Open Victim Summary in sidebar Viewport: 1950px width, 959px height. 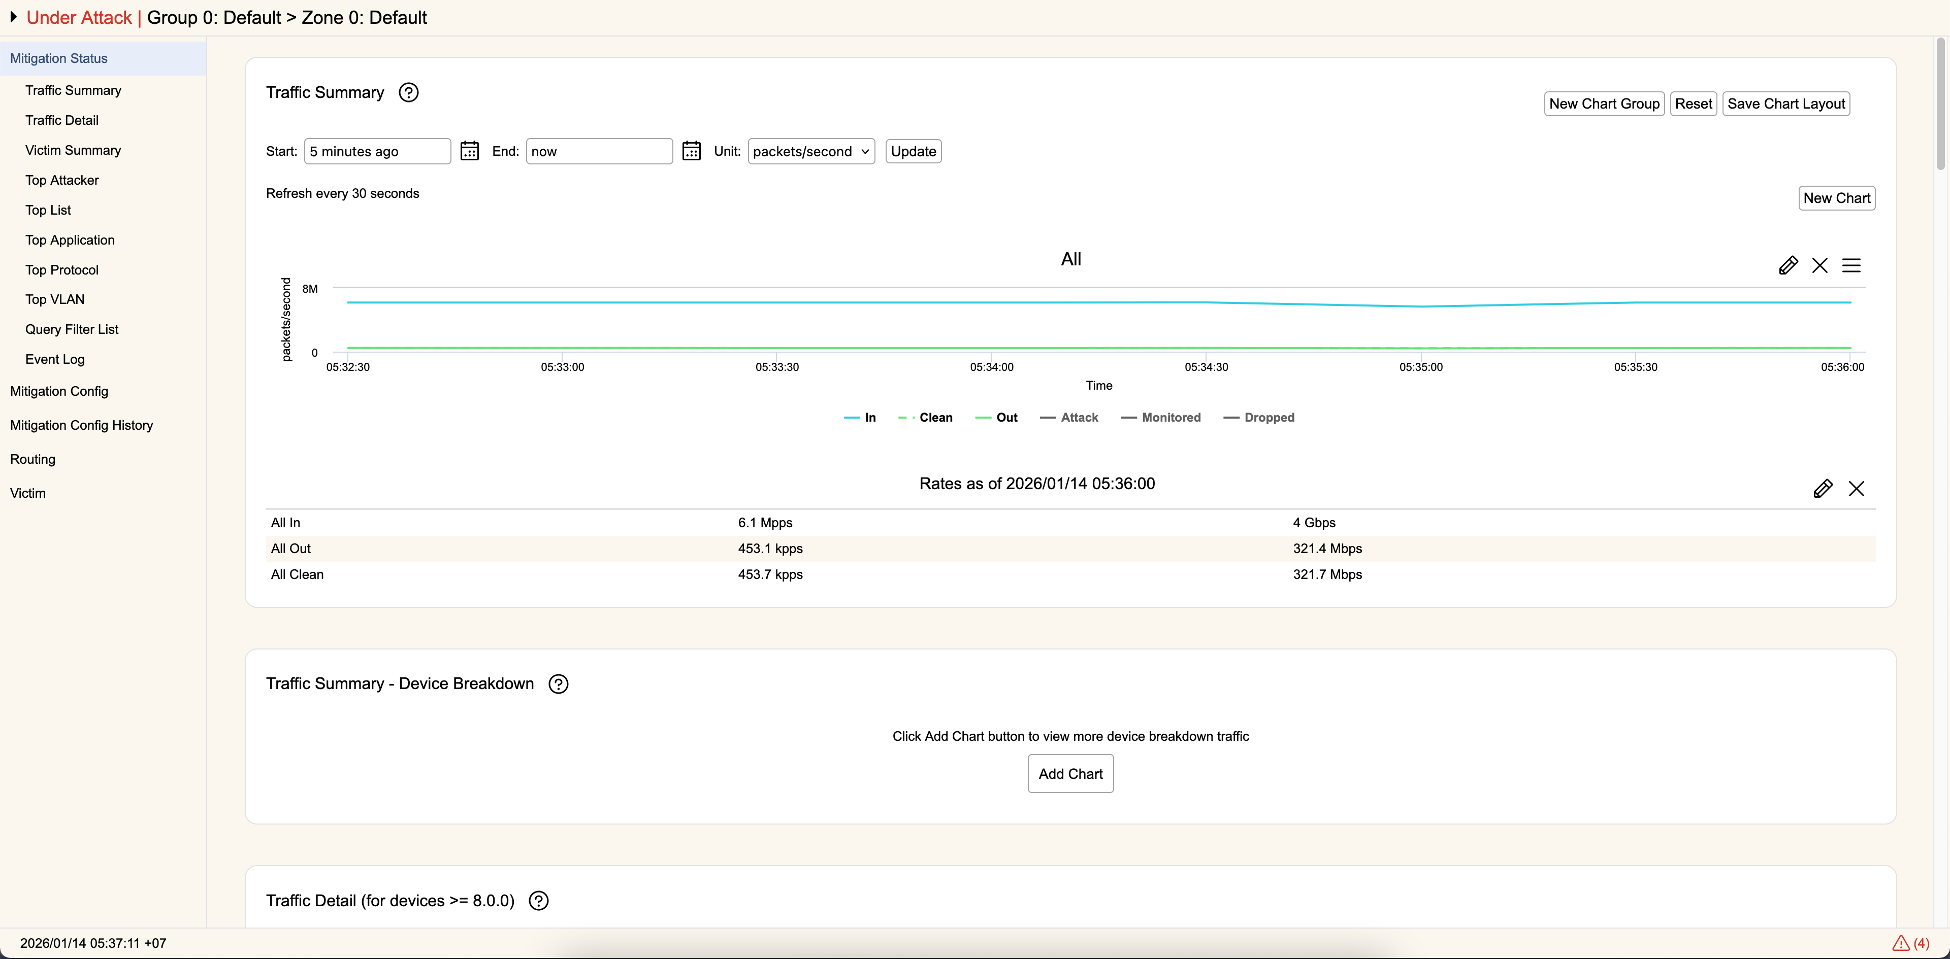pos(74,151)
